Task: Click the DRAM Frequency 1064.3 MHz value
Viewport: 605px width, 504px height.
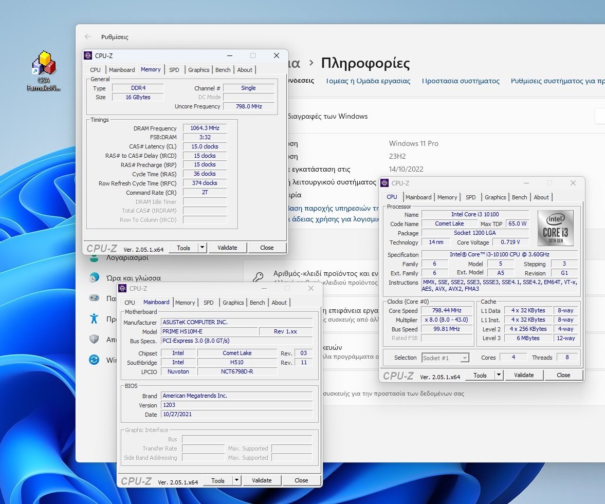Action: [205, 128]
